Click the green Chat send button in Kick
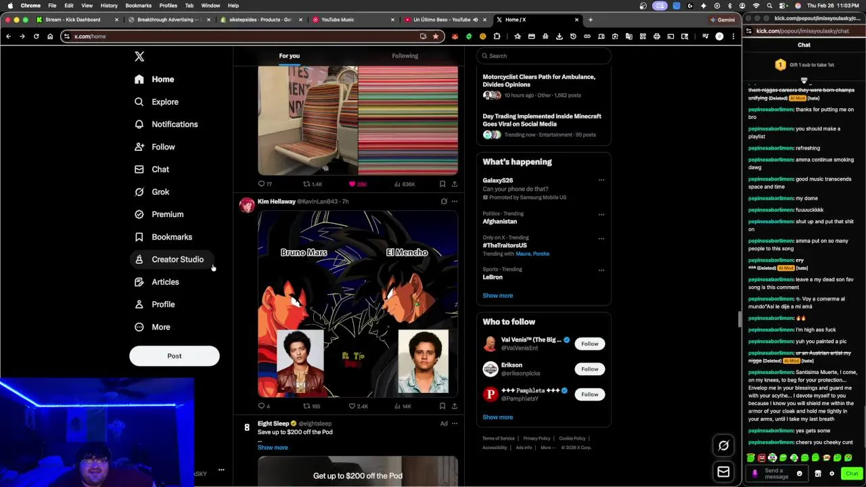Screen dimensions: 866x487 click(852, 473)
